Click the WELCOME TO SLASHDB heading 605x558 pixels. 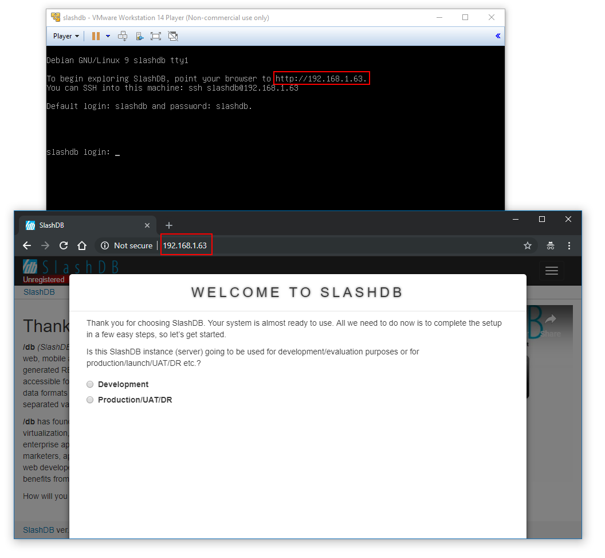pyautogui.click(x=297, y=292)
